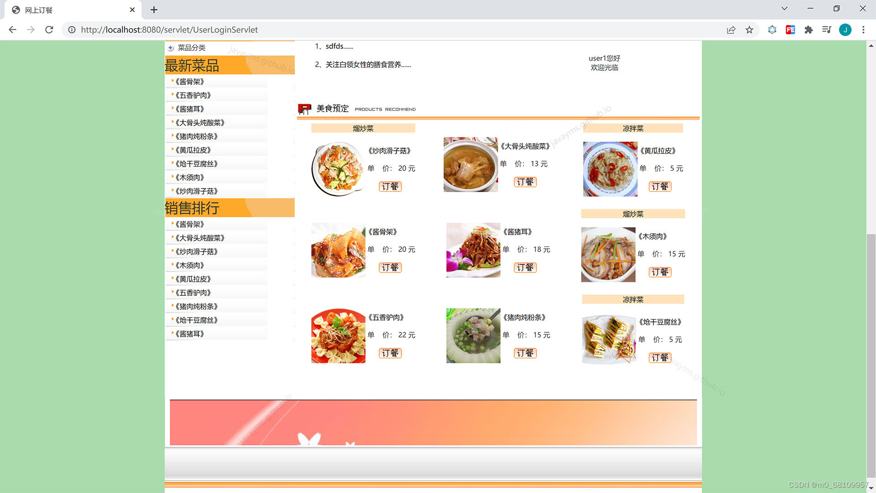Order 猪肉炖粉条 with its 订餐 button
The image size is (876, 493).
525,353
